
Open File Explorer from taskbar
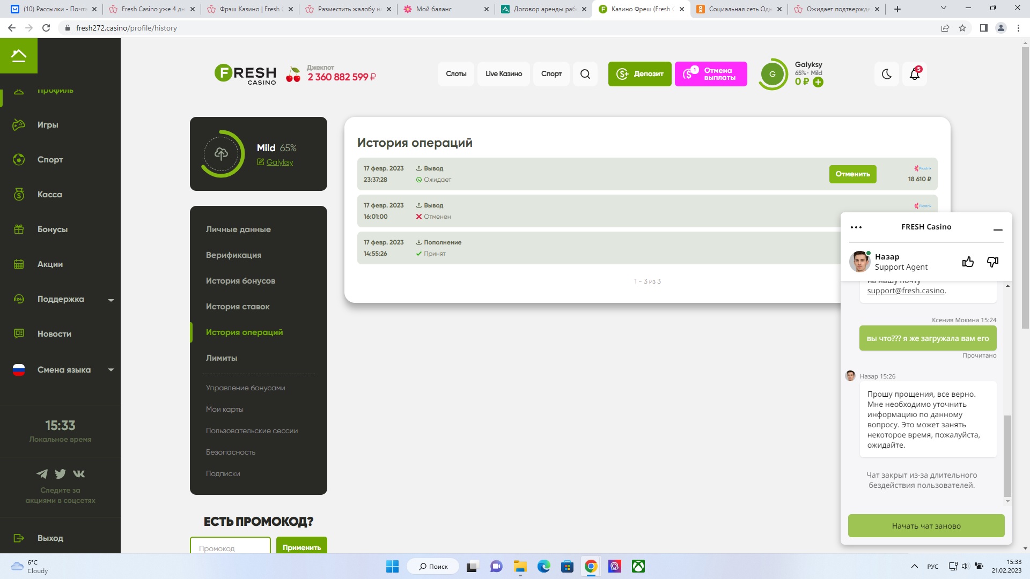(x=520, y=566)
